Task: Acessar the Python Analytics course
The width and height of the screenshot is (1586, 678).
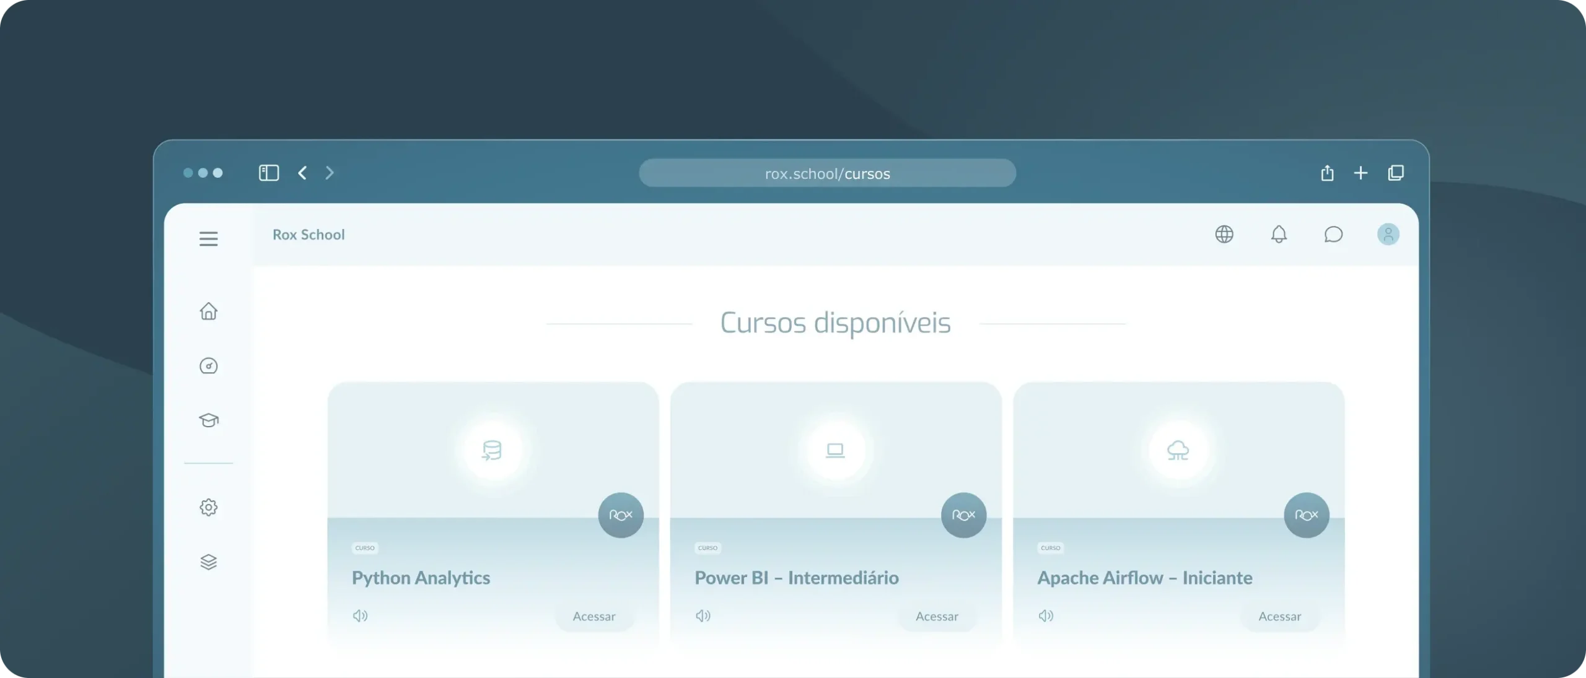Action: coord(594,616)
